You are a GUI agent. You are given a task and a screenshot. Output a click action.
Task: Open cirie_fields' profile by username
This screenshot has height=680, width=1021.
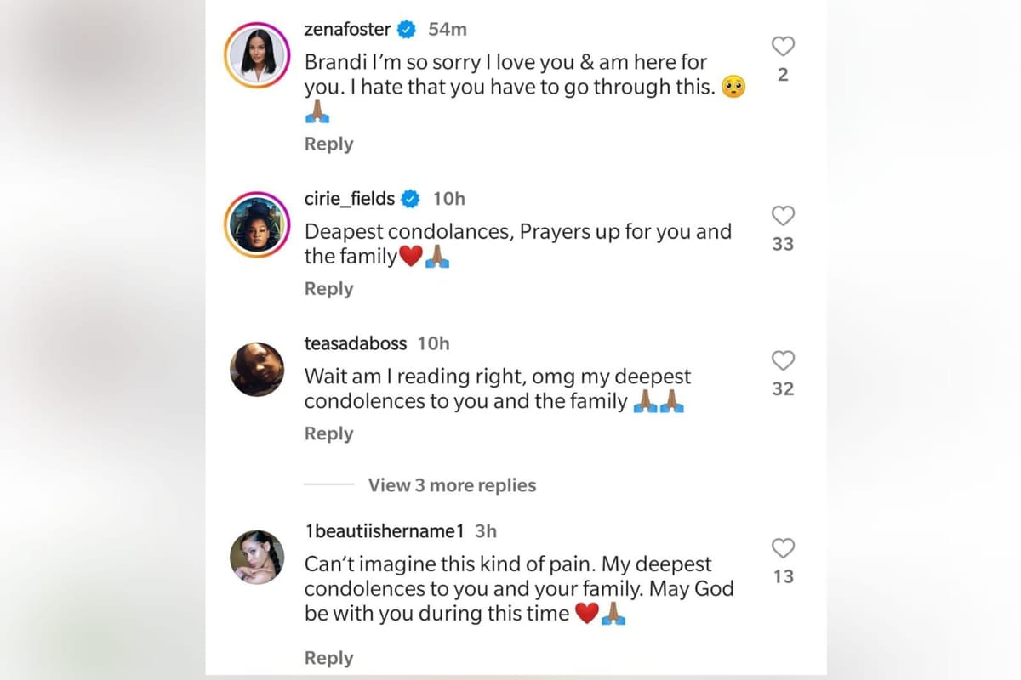(351, 199)
